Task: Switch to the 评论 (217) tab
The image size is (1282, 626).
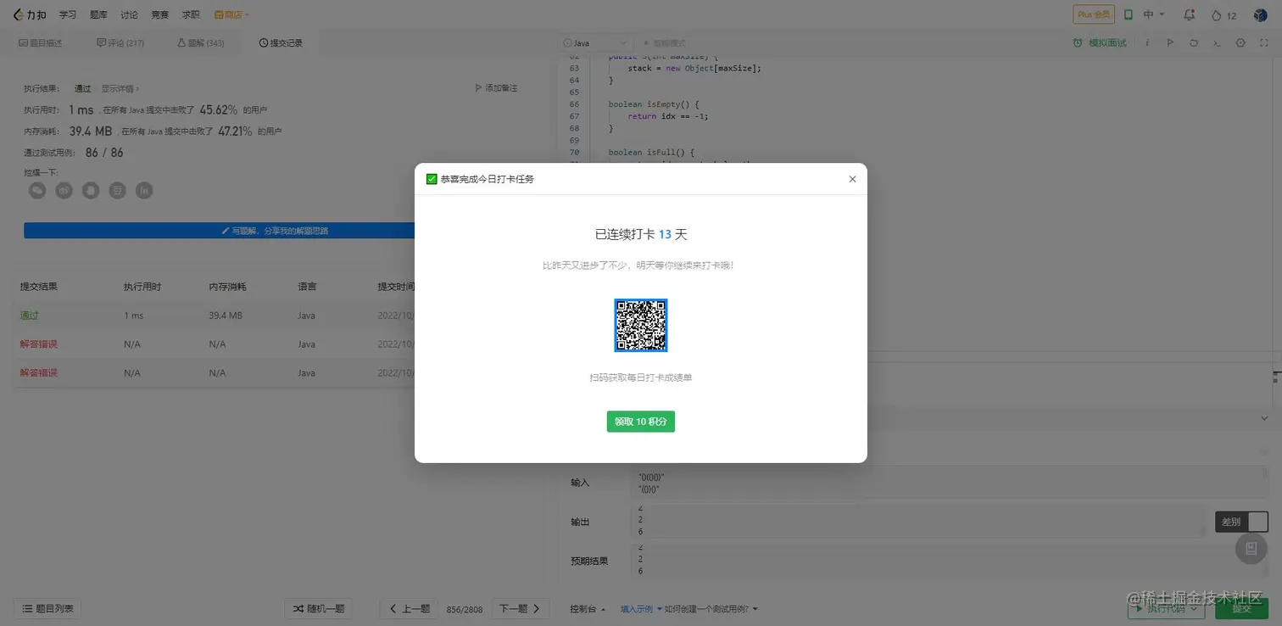Action: coord(120,43)
